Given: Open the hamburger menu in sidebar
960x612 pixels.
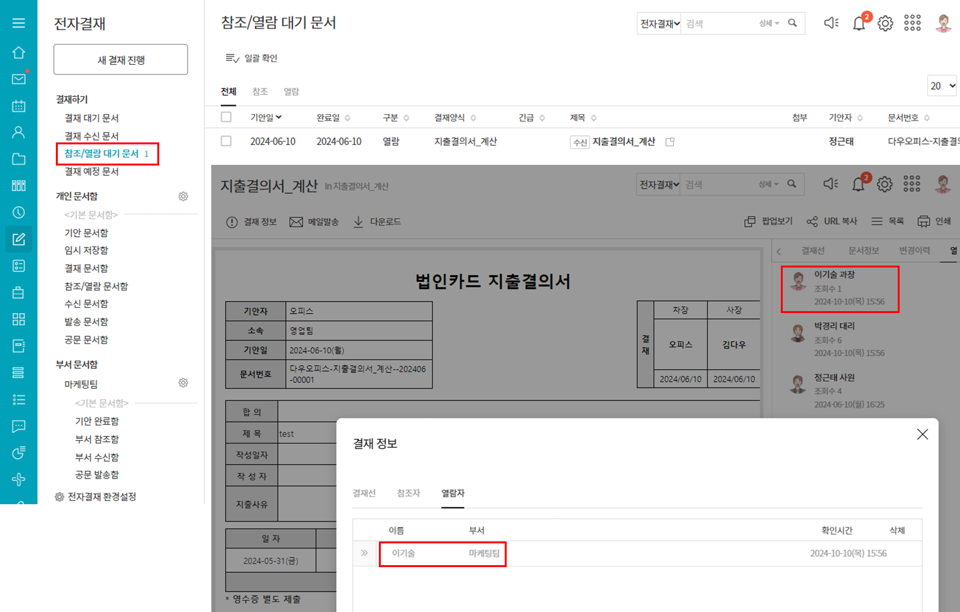Looking at the screenshot, I should coord(19,23).
